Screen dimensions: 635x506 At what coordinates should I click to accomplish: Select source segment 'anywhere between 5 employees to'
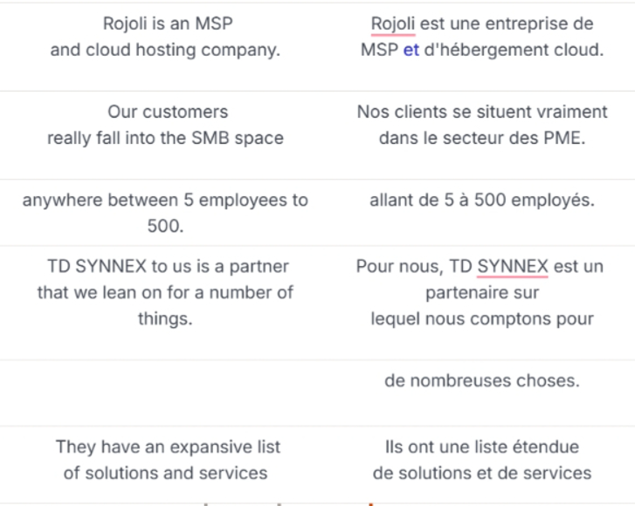pos(165,200)
